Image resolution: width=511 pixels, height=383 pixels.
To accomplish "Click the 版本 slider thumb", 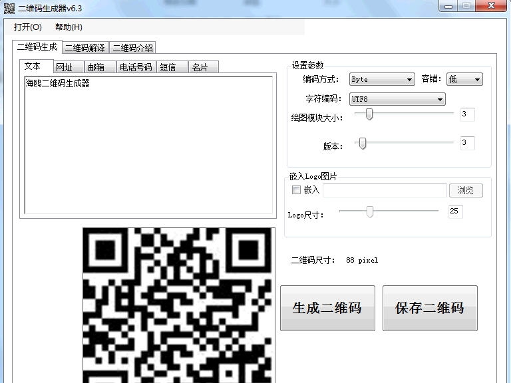I will (x=363, y=143).
